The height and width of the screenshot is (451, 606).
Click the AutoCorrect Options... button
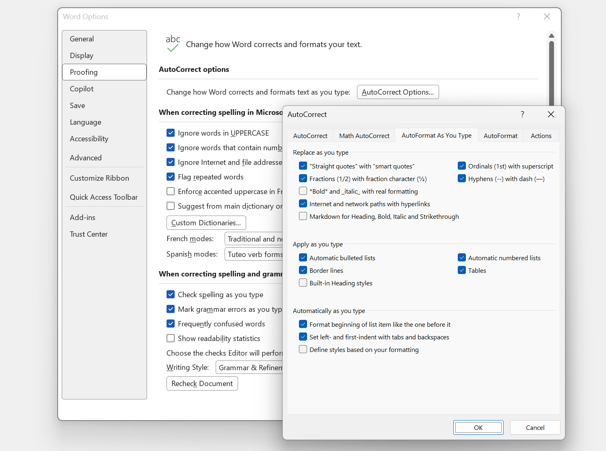[398, 92]
